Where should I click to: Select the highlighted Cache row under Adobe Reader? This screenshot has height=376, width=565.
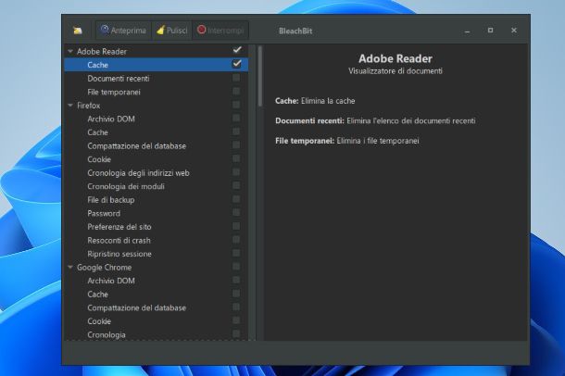pyautogui.click(x=156, y=65)
